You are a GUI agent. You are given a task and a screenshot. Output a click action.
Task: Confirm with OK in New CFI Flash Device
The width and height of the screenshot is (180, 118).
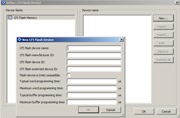click(x=89, y=110)
